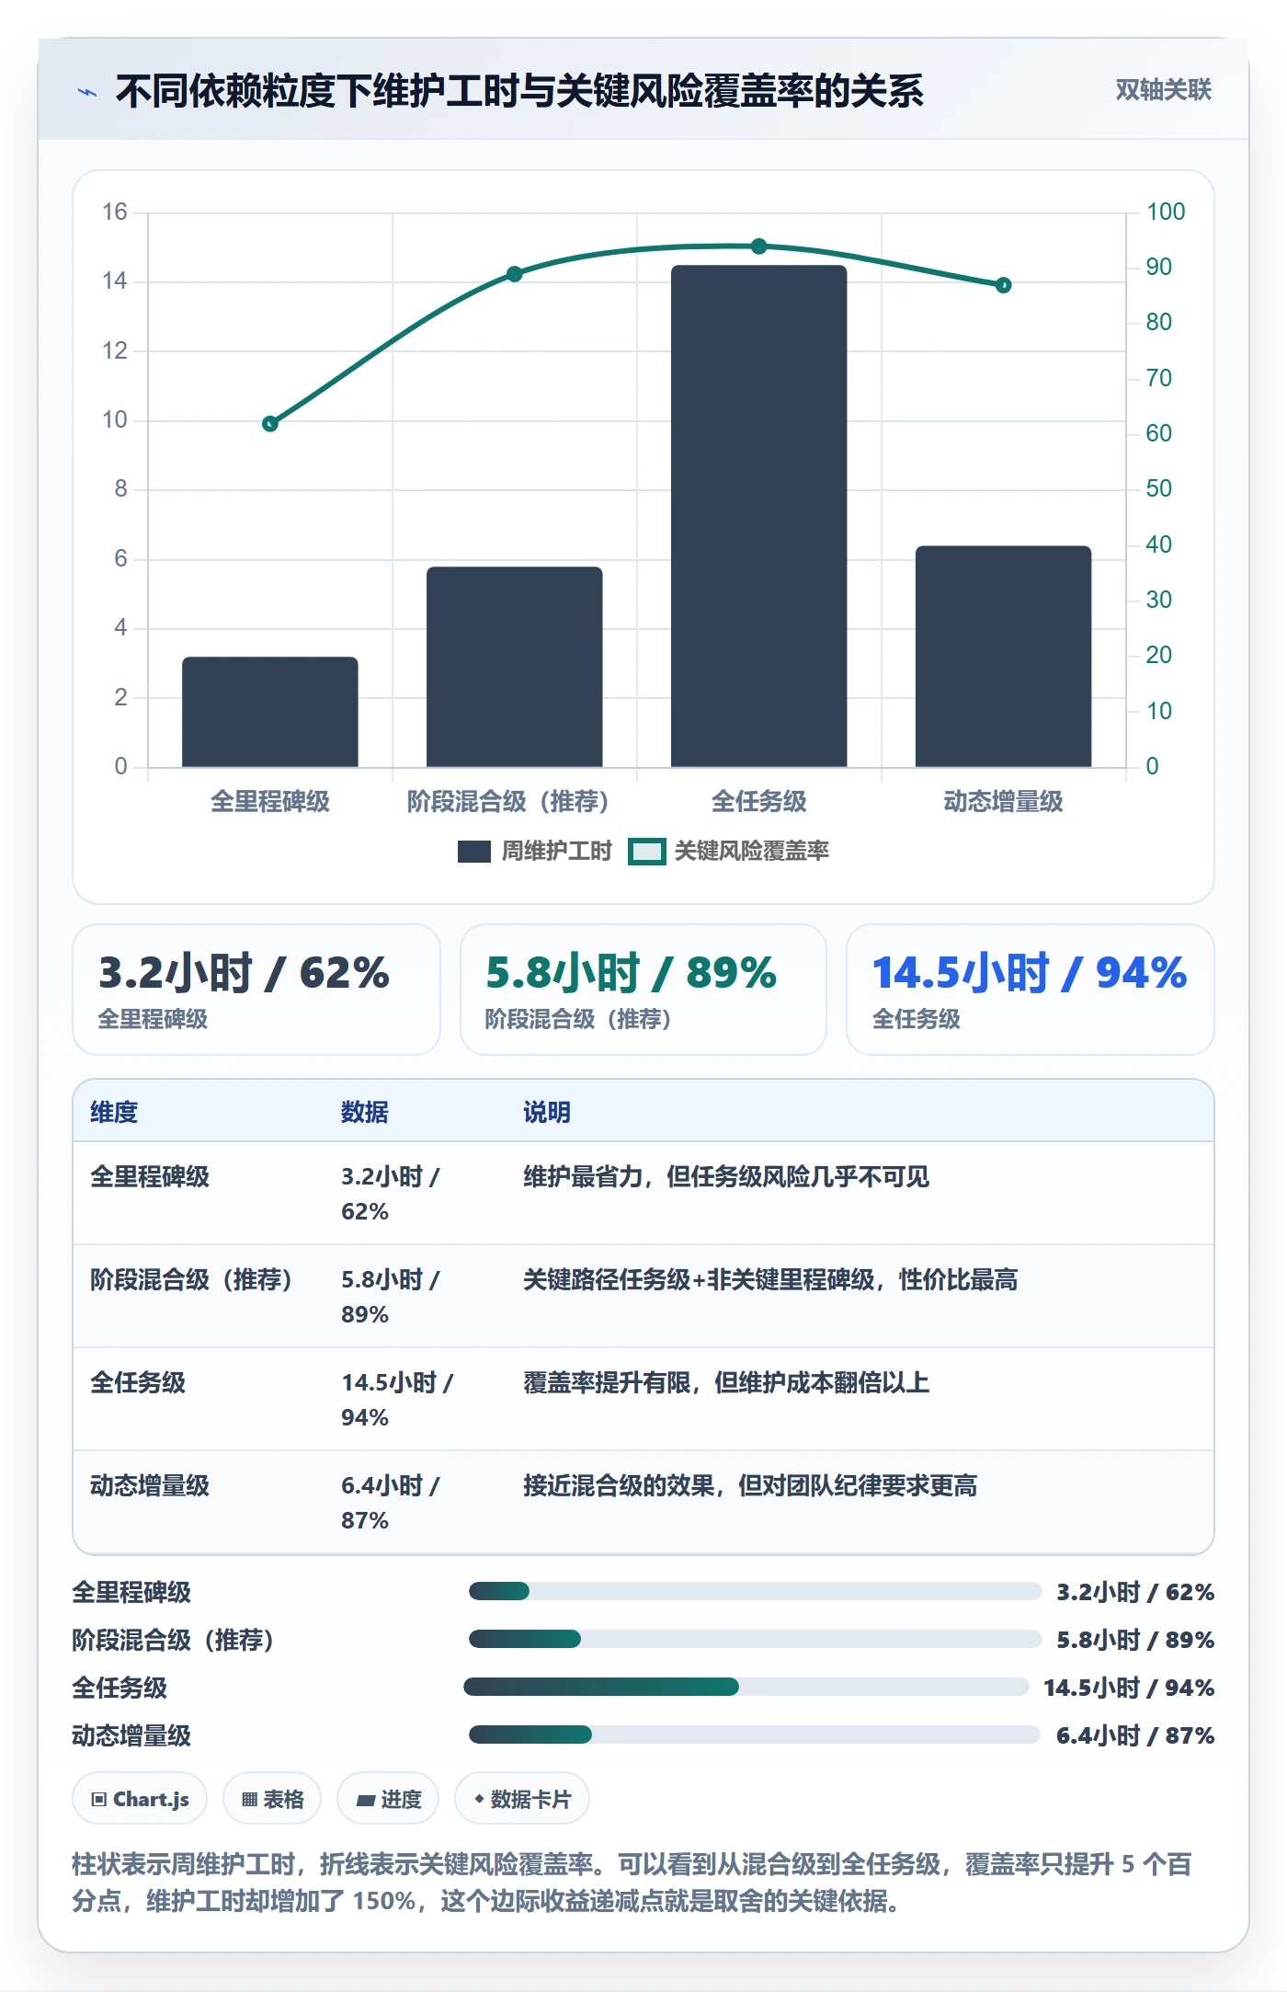Click the 全任务级 bar in the chart

pyautogui.click(x=758, y=516)
